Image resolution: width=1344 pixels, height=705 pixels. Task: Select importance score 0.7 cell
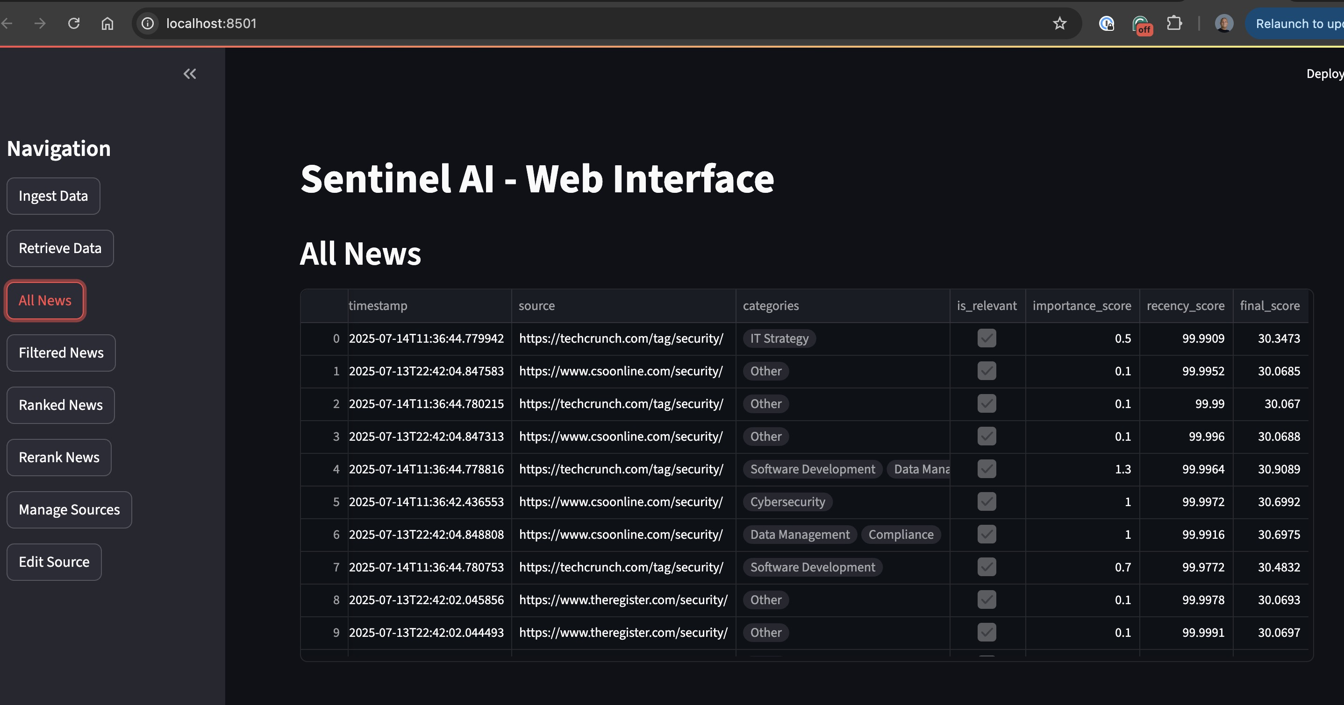1083,567
